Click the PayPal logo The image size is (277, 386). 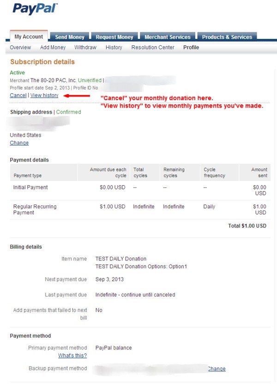click(35, 9)
